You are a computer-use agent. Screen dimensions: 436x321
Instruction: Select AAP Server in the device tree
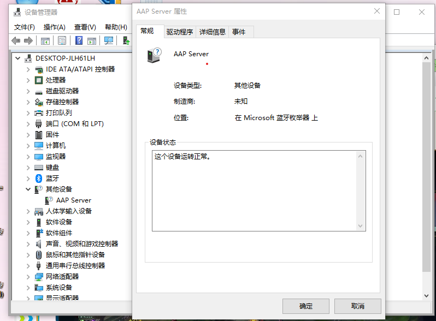pyautogui.click(x=74, y=200)
